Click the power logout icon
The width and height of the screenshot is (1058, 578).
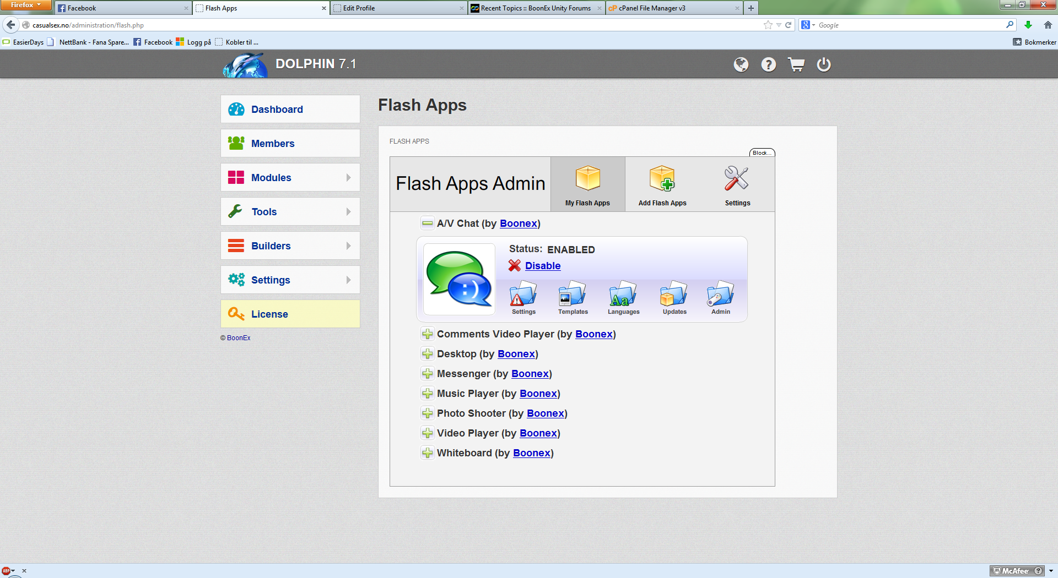823,65
